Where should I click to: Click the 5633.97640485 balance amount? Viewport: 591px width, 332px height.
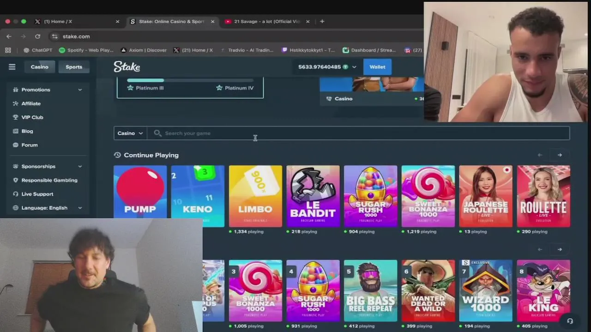320,67
